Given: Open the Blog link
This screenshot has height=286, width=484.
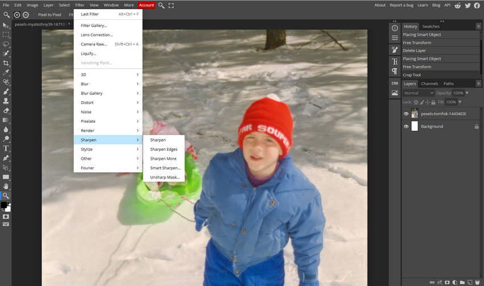Looking at the screenshot, I should [436, 5].
